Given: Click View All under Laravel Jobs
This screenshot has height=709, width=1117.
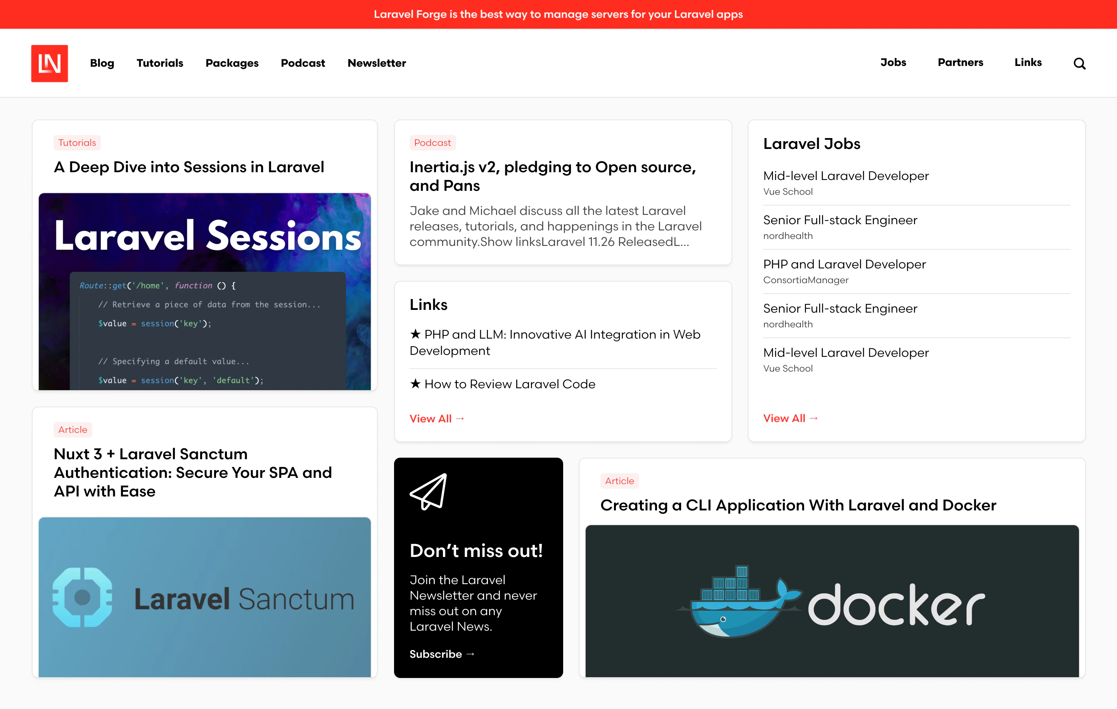Looking at the screenshot, I should coord(790,418).
